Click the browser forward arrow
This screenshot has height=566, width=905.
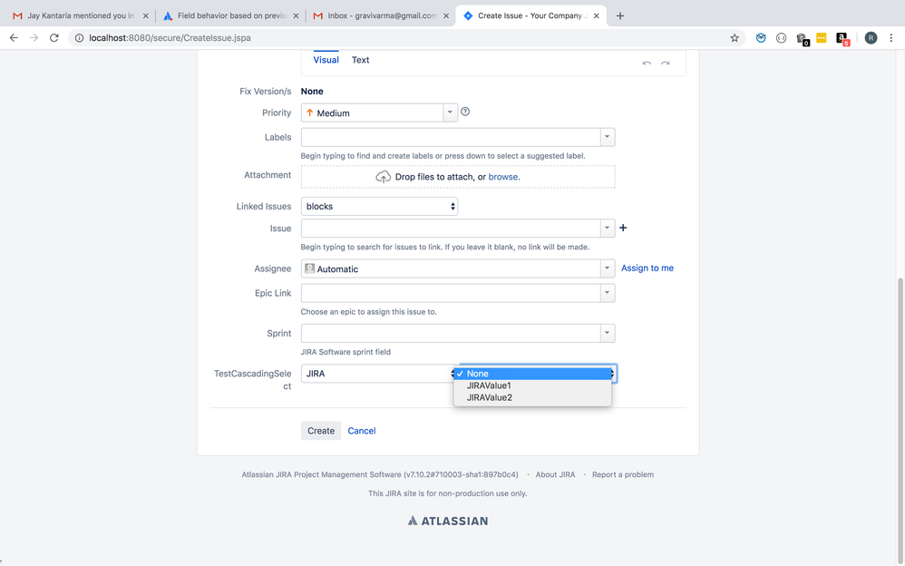pyautogui.click(x=34, y=37)
